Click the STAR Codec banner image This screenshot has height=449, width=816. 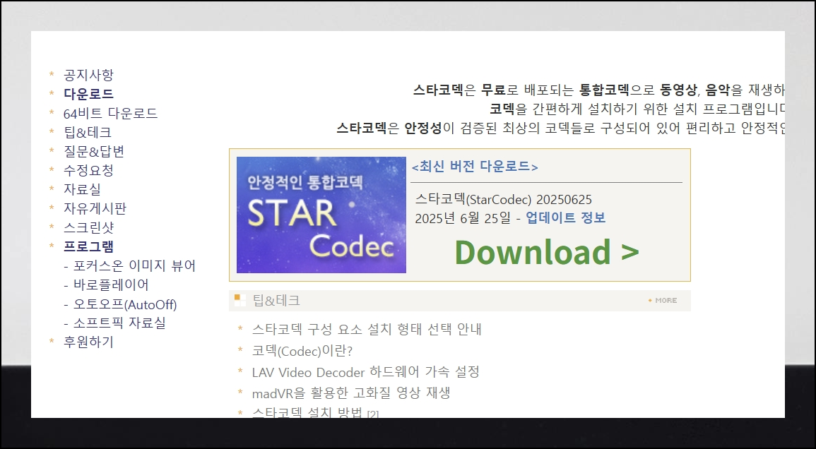pos(321,215)
